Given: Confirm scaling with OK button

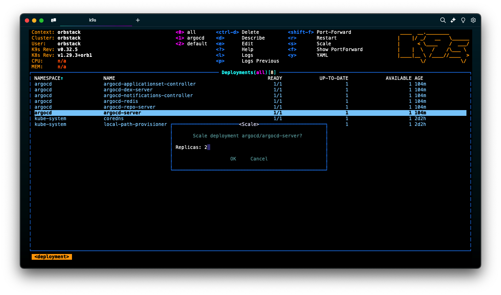Looking at the screenshot, I should (233, 159).
